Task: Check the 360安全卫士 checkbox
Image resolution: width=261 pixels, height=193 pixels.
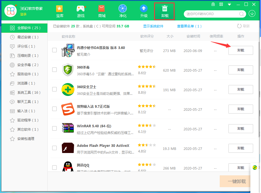Action: (54, 89)
